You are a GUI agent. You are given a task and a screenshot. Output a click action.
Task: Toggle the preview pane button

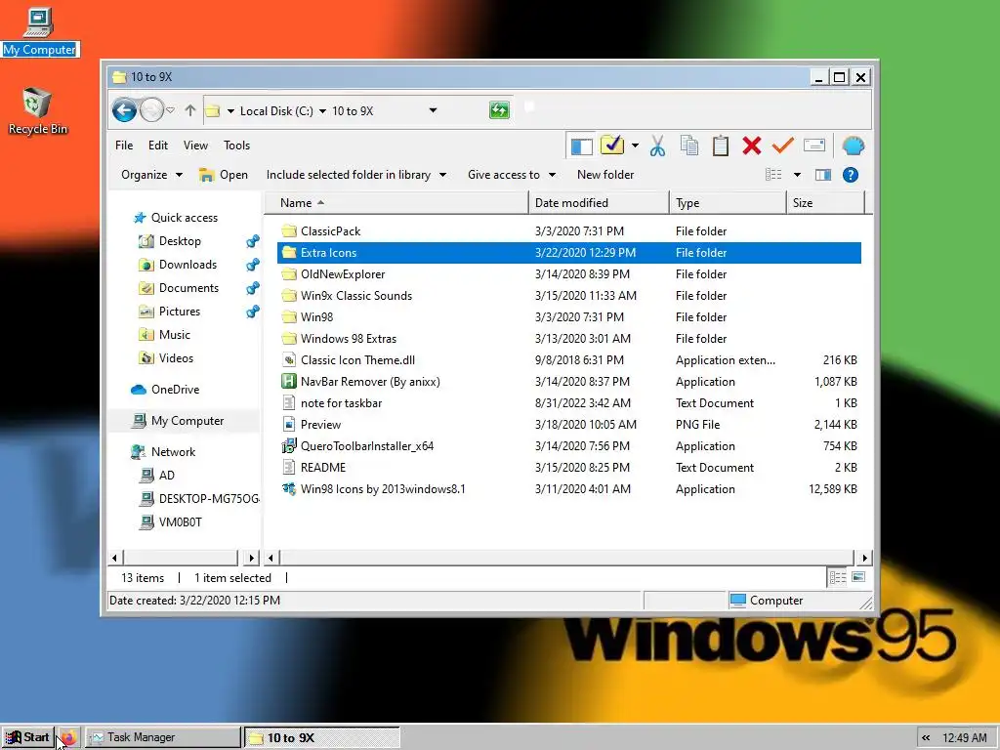click(x=822, y=175)
